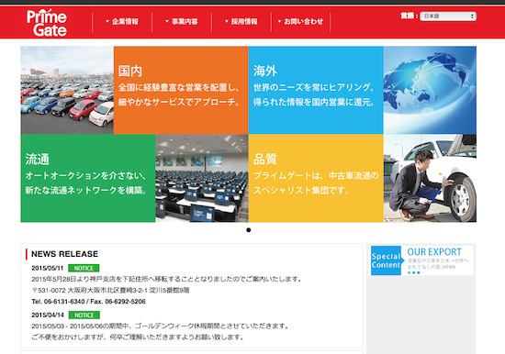The height and width of the screenshot is (354, 505).
Task: Click the Prime Gate logo
Action: click(47, 23)
